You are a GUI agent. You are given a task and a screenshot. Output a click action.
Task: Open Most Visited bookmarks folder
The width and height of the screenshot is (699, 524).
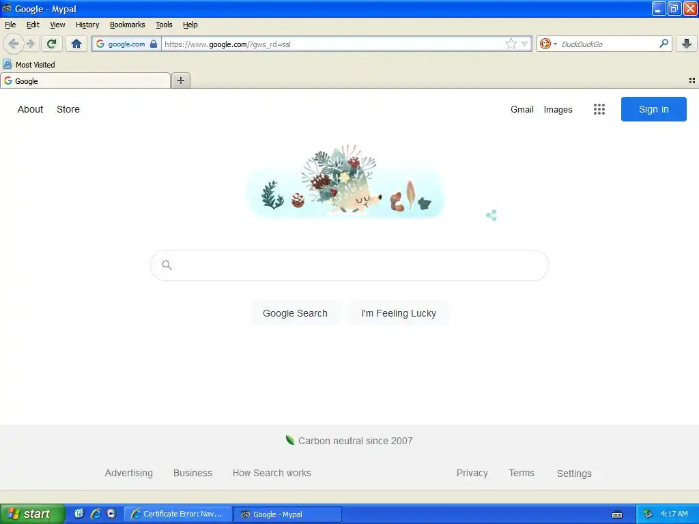pyautogui.click(x=29, y=65)
